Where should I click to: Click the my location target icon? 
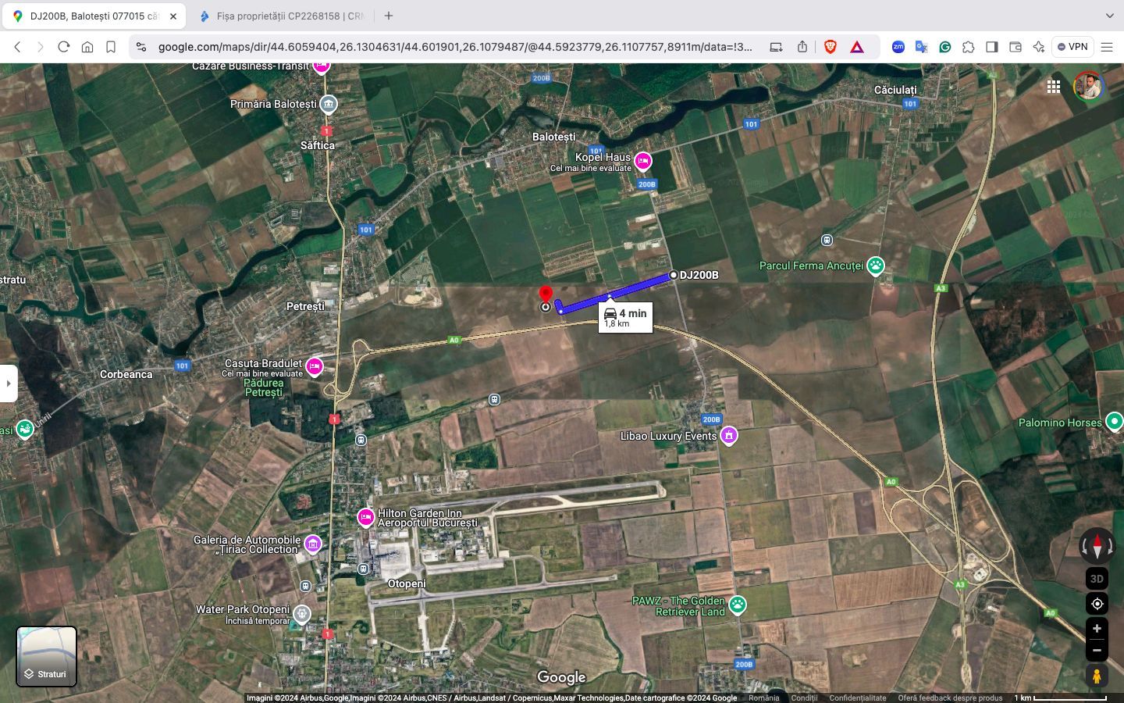pos(1096,603)
